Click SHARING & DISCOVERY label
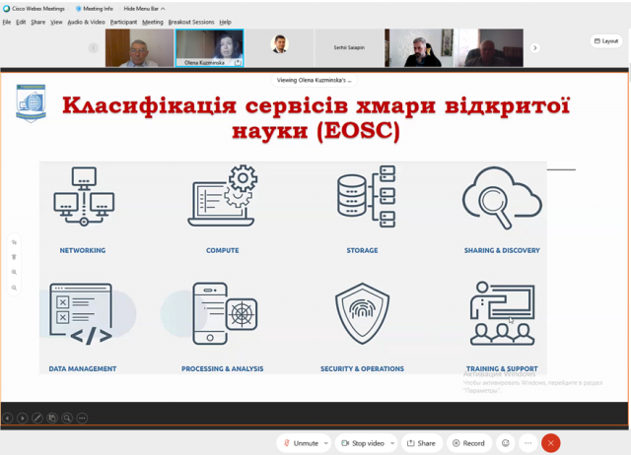The height and width of the screenshot is (455, 631). [x=502, y=250]
